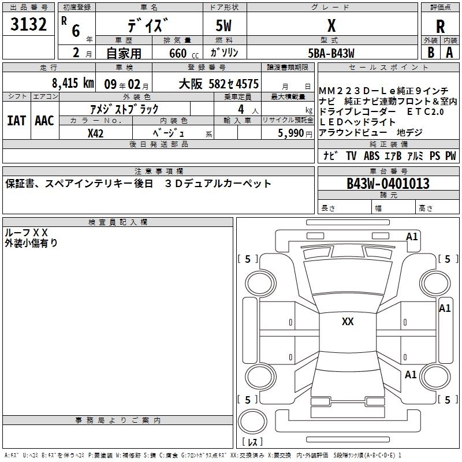Click the PW equipment label
This screenshot has width=462, height=462.
click(x=450, y=155)
